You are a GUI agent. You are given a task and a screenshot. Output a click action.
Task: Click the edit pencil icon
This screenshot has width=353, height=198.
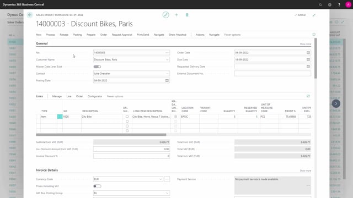(165, 15)
